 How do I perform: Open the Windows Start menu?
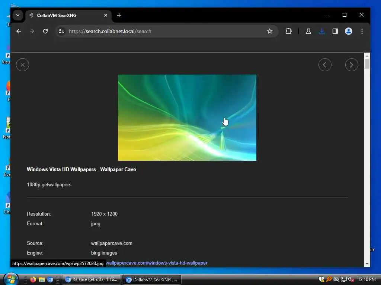[11, 279]
